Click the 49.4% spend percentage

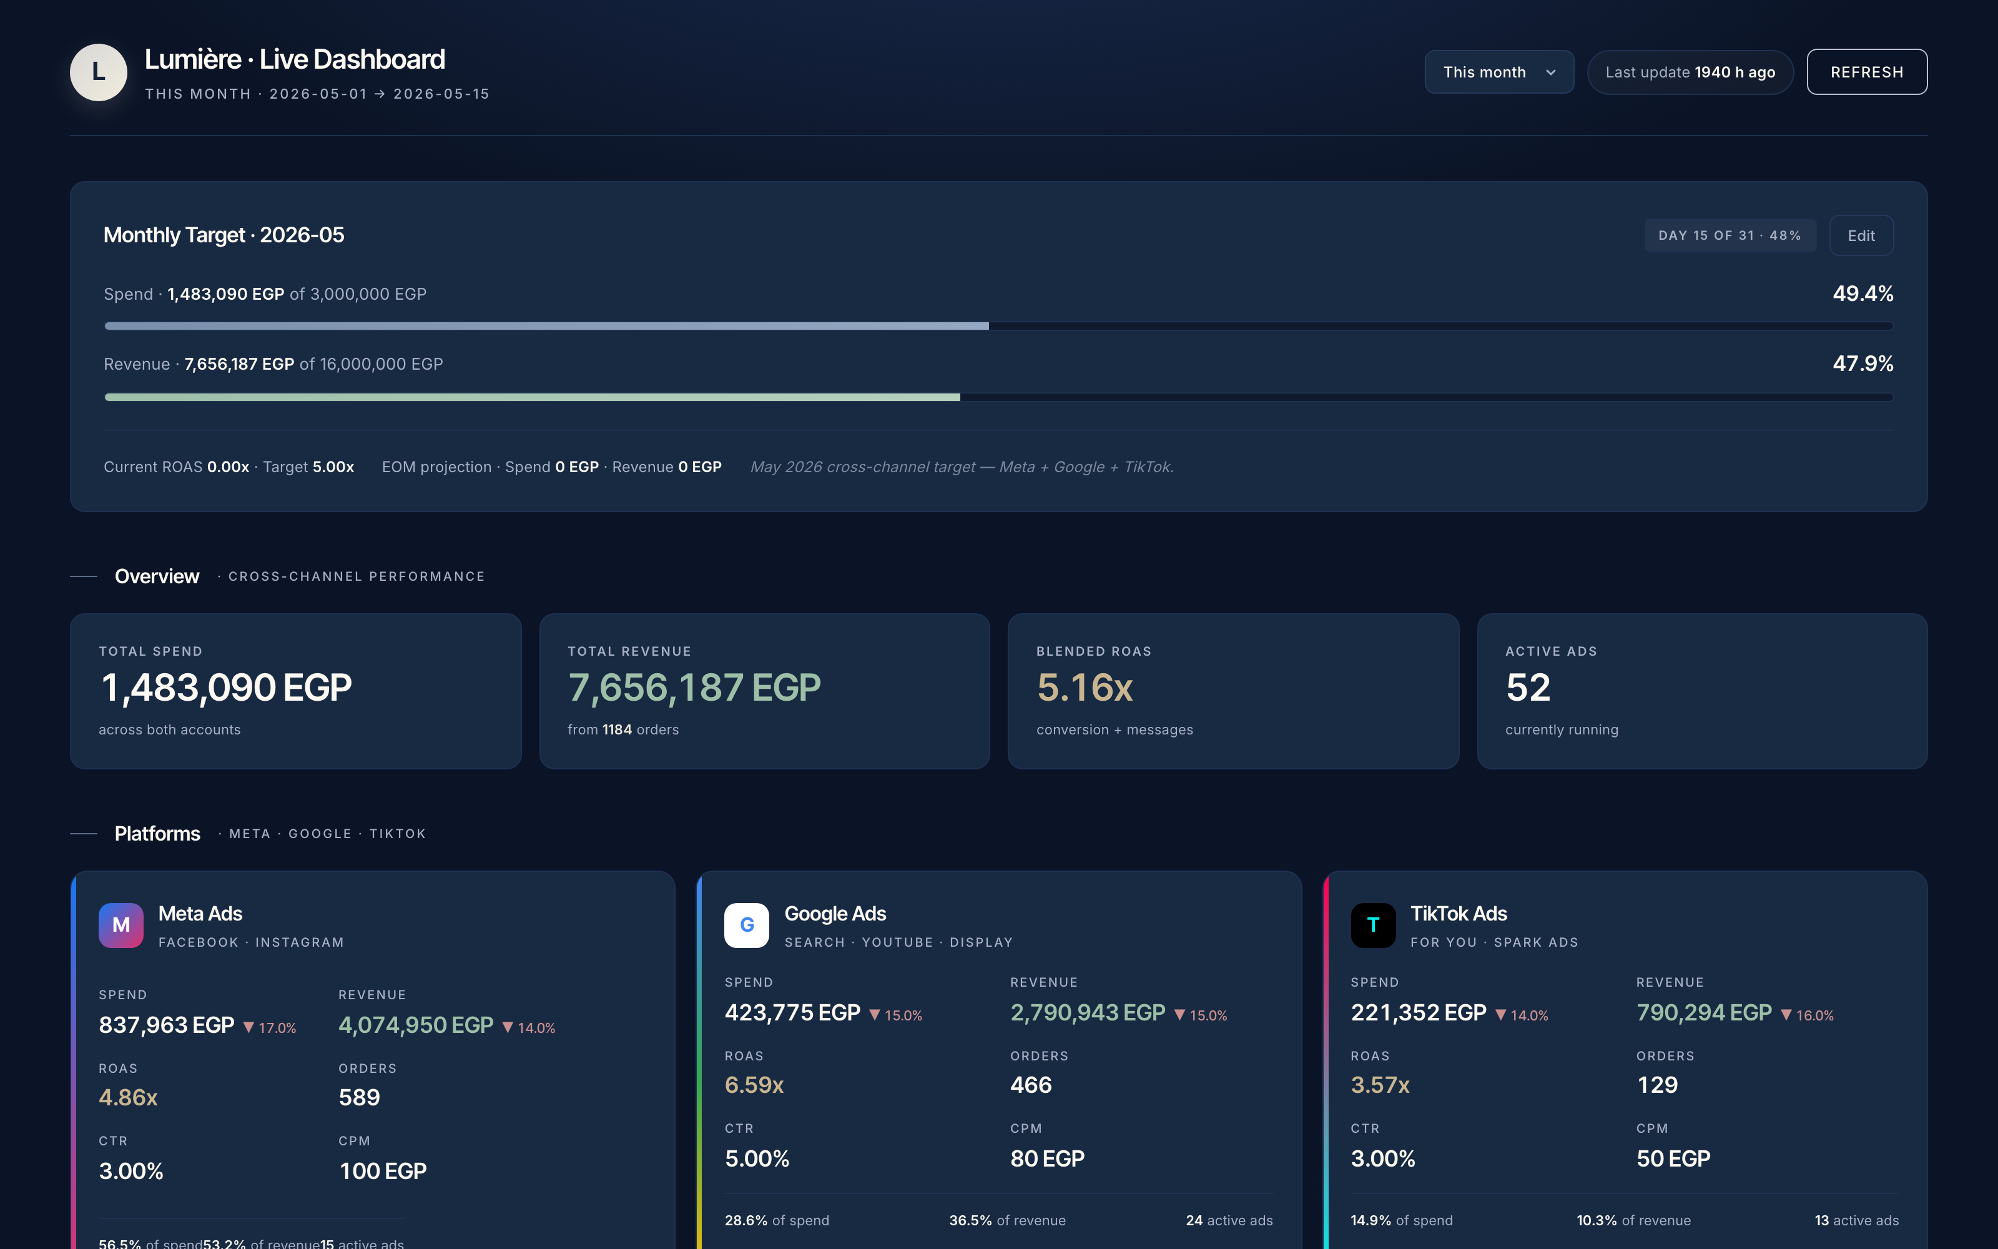pyautogui.click(x=1863, y=294)
